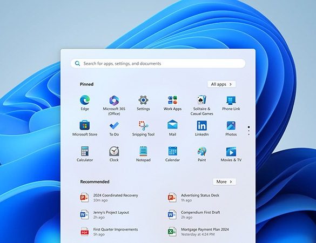Launch Solitaire & Casual Games

tap(201, 105)
